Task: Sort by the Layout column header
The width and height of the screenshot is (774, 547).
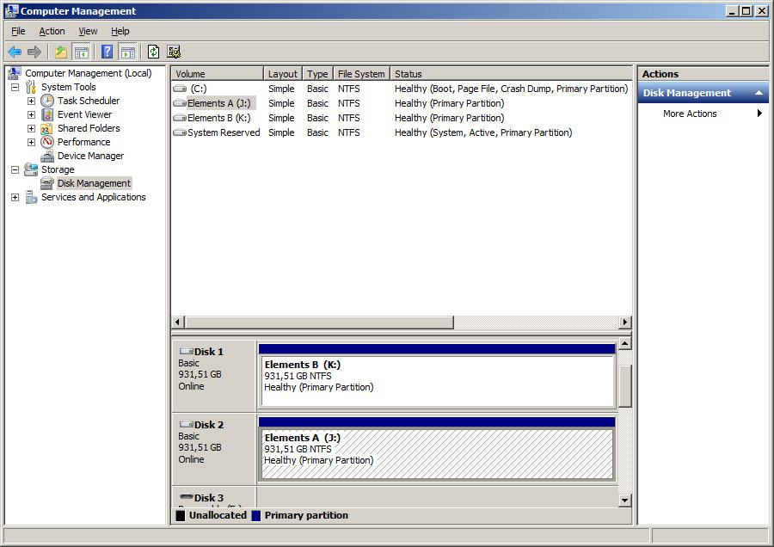Action: click(x=283, y=74)
